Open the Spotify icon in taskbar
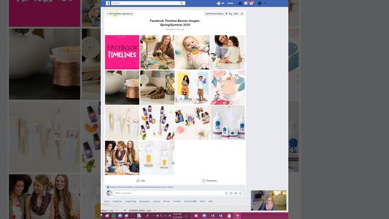 114,216
